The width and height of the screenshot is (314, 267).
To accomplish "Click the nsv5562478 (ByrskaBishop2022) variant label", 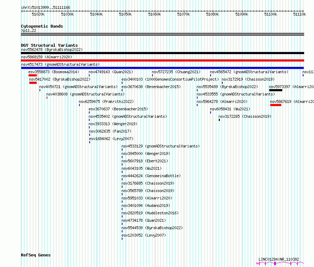I will pos(52,50).
